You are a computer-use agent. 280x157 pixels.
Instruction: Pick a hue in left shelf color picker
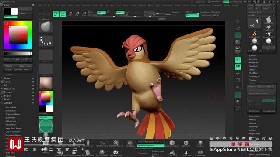tap(45, 98)
